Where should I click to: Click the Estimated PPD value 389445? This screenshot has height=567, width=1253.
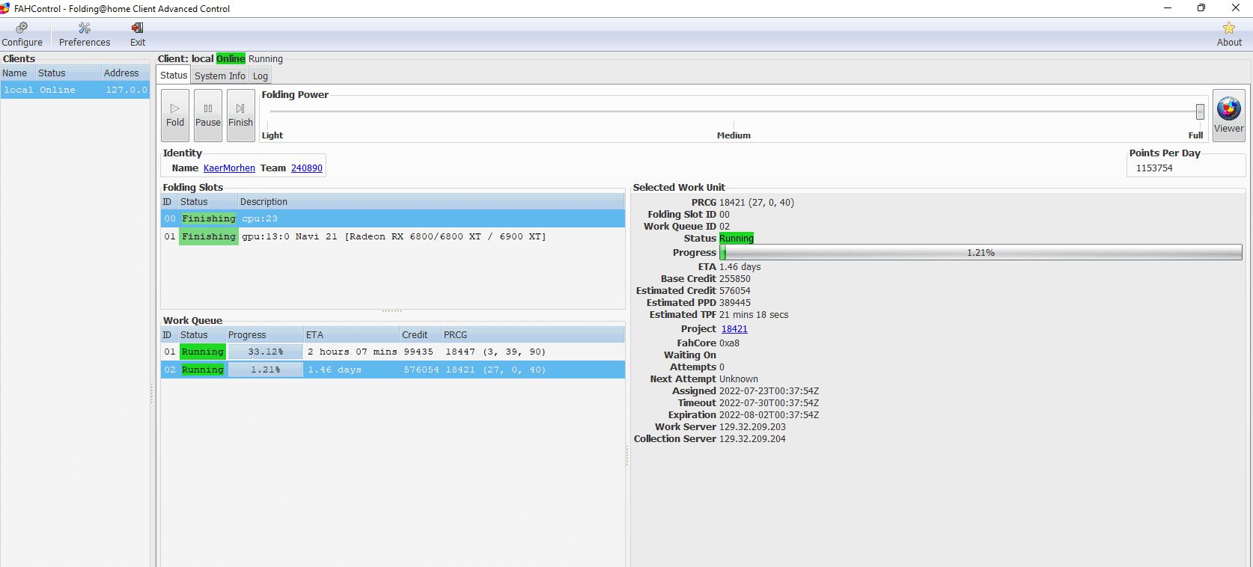(x=735, y=303)
